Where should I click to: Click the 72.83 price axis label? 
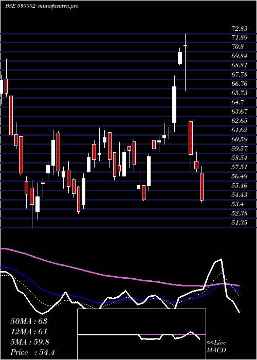point(240,29)
